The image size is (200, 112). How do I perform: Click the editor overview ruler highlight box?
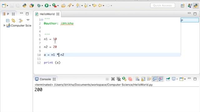tap(190, 20)
